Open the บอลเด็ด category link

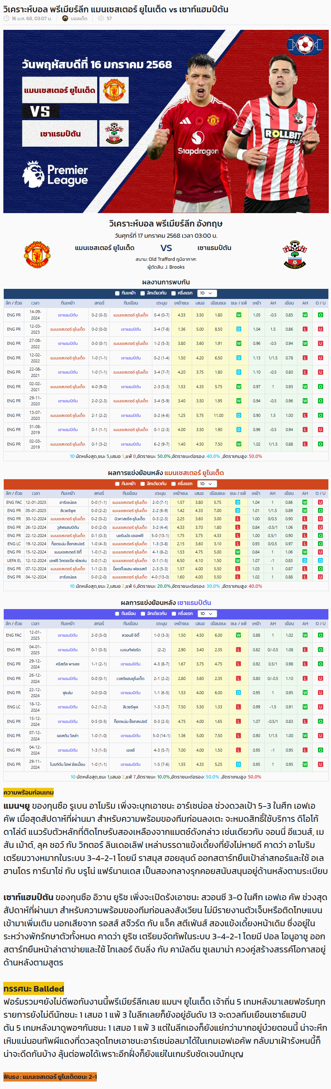(79, 19)
